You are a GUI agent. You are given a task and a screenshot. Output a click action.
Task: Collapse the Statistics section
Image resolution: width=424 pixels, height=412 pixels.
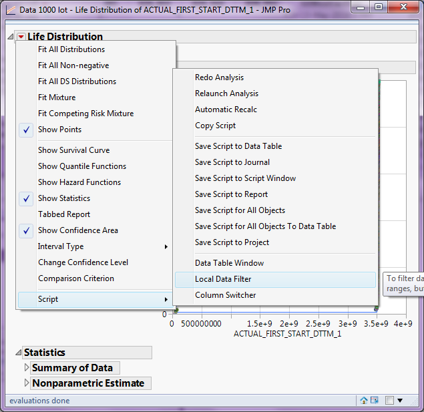18,353
